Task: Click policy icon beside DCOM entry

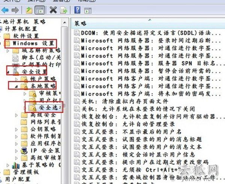Action: pyautogui.click(x=77, y=33)
